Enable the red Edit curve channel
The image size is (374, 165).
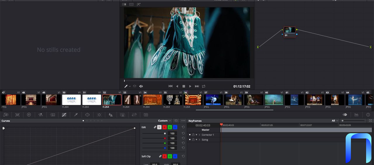[x=165, y=127]
